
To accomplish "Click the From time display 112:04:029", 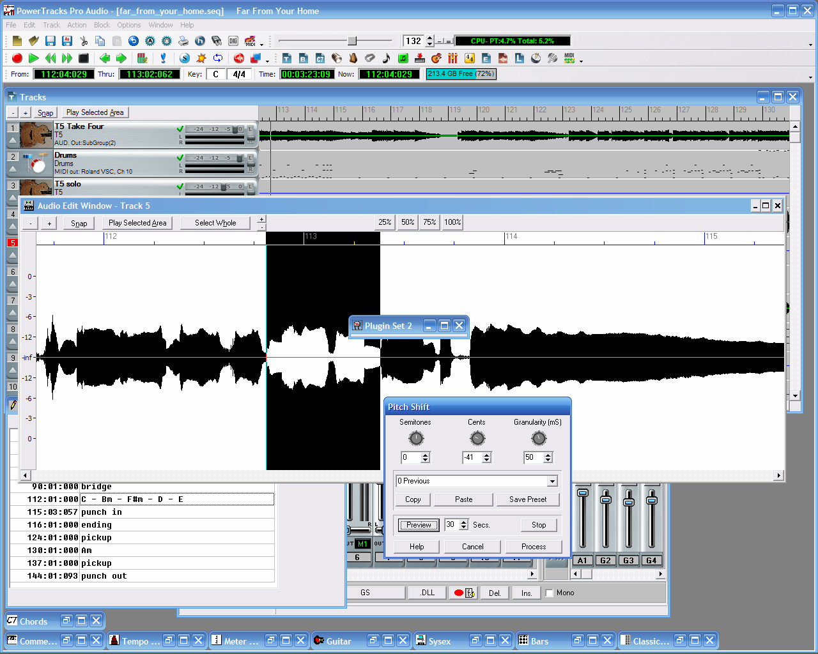I will coord(64,74).
